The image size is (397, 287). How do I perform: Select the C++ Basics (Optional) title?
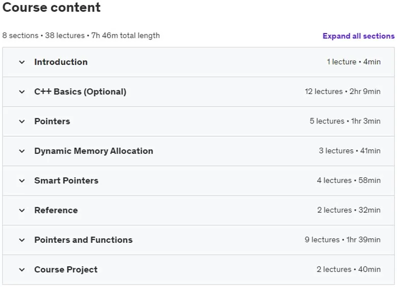coord(80,92)
